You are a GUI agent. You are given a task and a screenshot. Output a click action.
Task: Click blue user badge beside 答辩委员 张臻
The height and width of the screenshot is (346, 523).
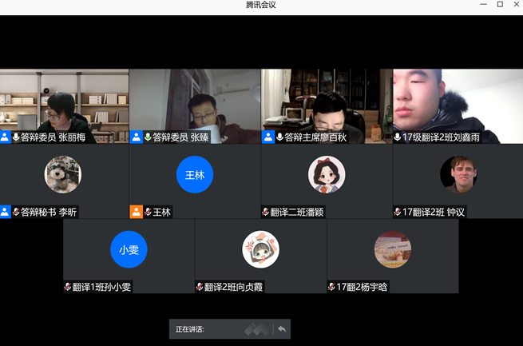click(x=136, y=137)
